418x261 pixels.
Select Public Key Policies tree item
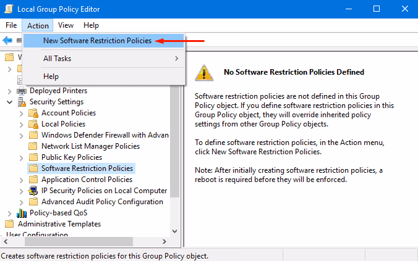(72, 157)
